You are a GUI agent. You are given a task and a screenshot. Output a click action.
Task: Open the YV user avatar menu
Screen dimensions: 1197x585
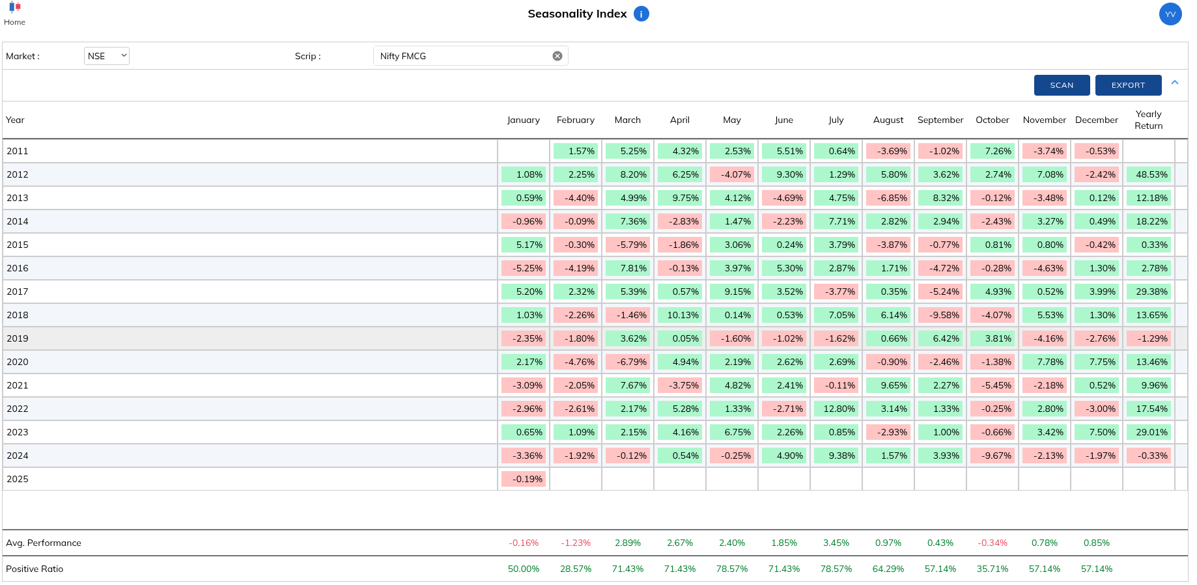pyautogui.click(x=1170, y=14)
